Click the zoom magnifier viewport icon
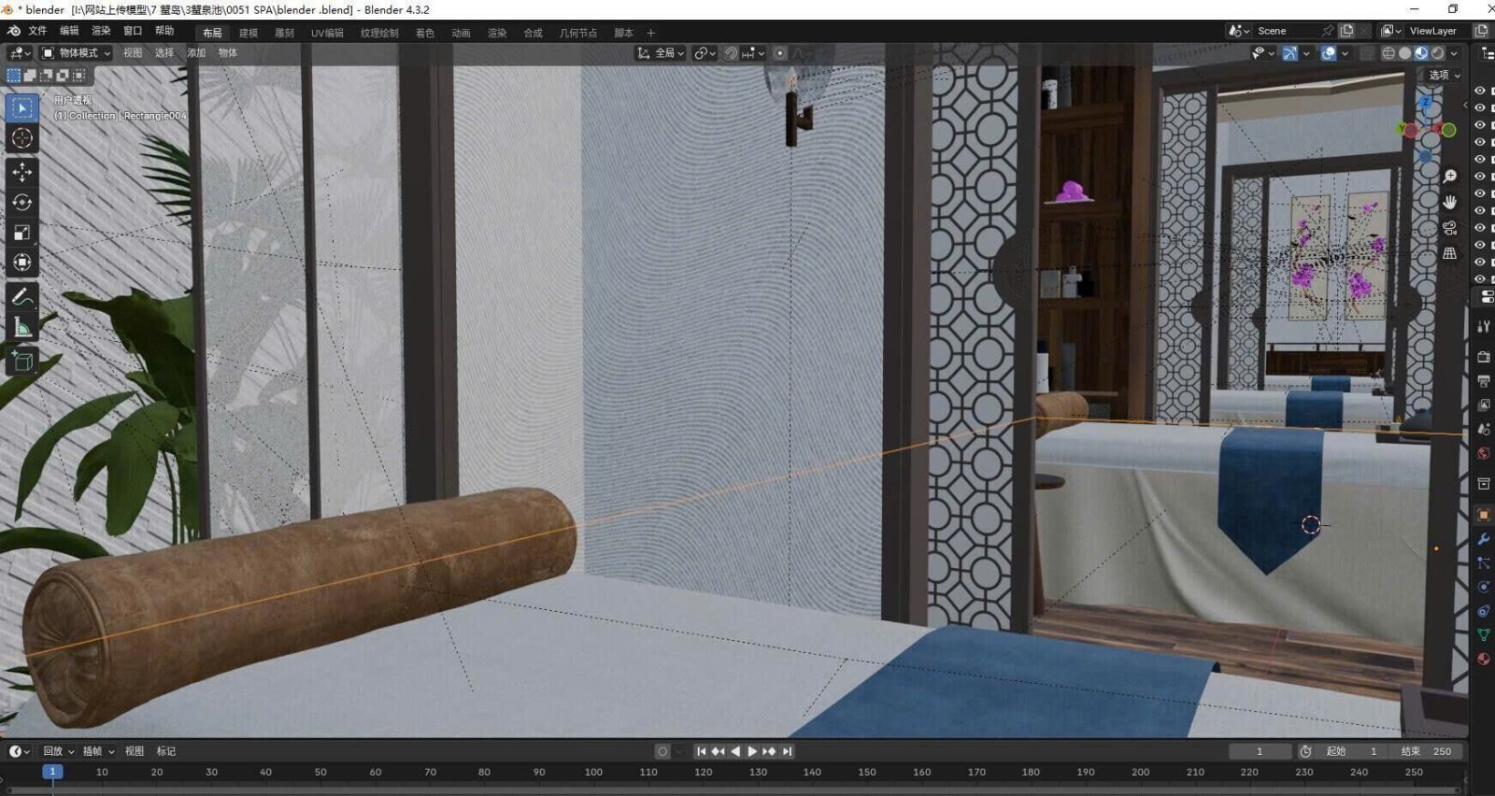The height and width of the screenshot is (796, 1495). click(x=1449, y=177)
